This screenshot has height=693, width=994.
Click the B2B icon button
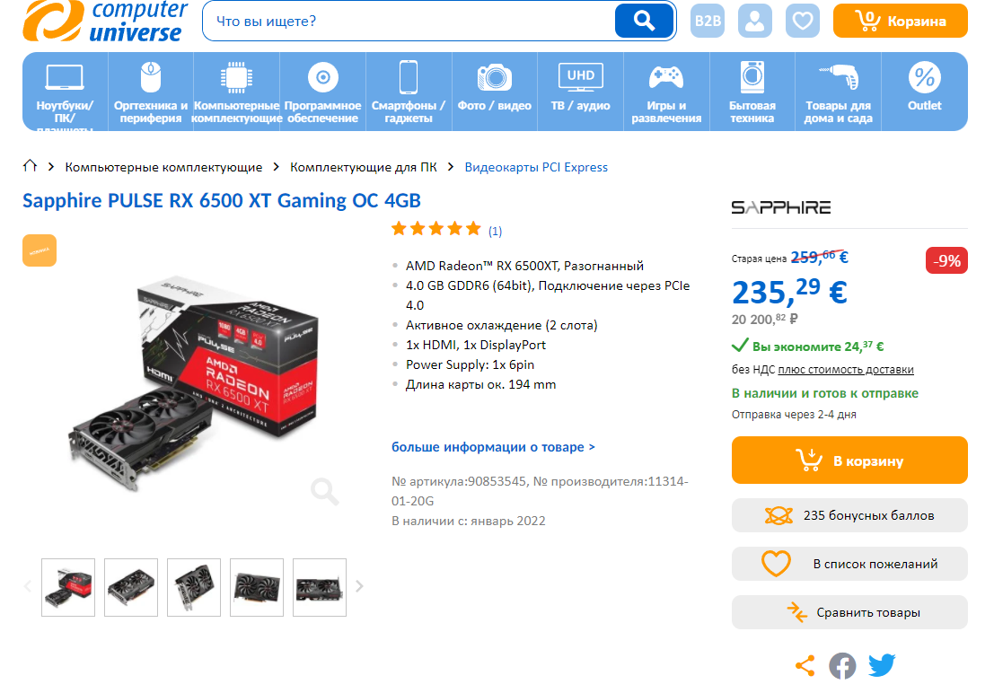pyautogui.click(x=708, y=21)
